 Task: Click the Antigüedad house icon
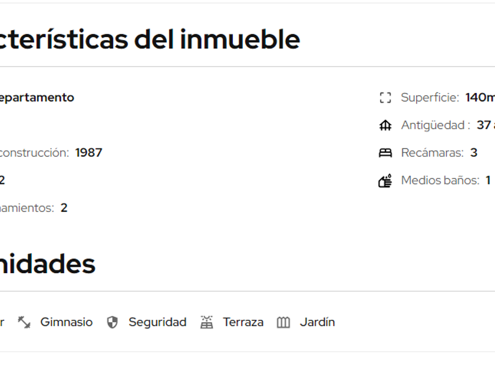[385, 125]
